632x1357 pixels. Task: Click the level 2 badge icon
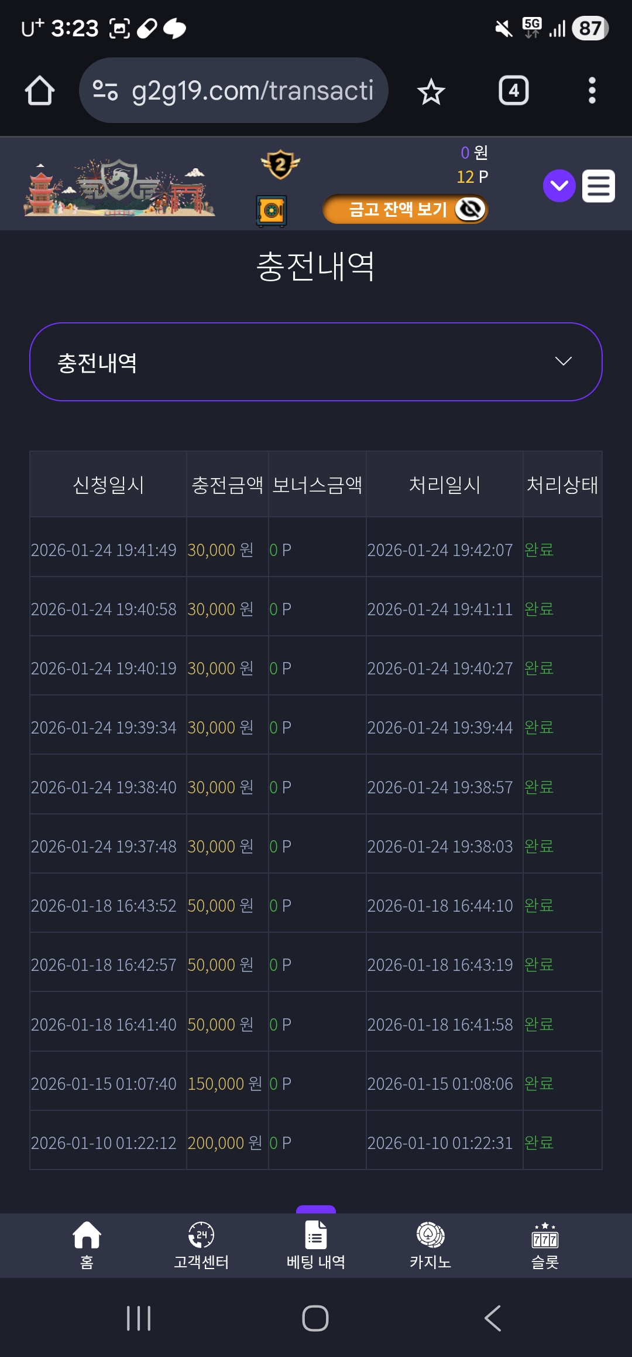coord(280,165)
